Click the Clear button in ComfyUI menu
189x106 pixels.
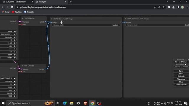point(181,82)
